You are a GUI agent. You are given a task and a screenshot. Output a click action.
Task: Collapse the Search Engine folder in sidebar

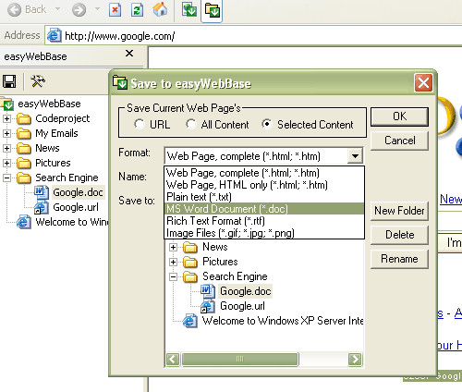pyautogui.click(x=6, y=178)
